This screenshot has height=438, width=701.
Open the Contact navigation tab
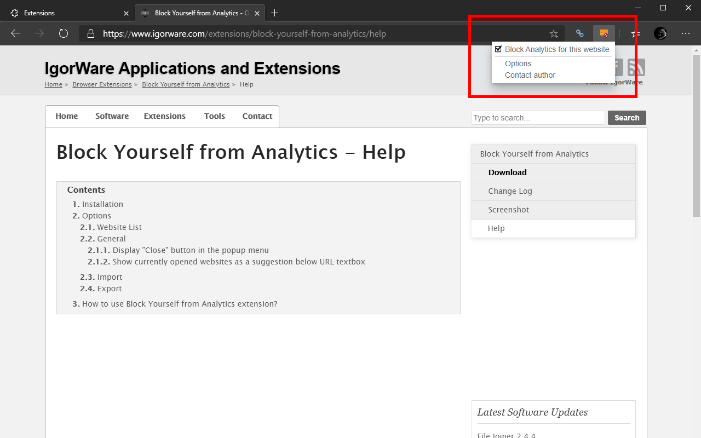click(x=257, y=116)
